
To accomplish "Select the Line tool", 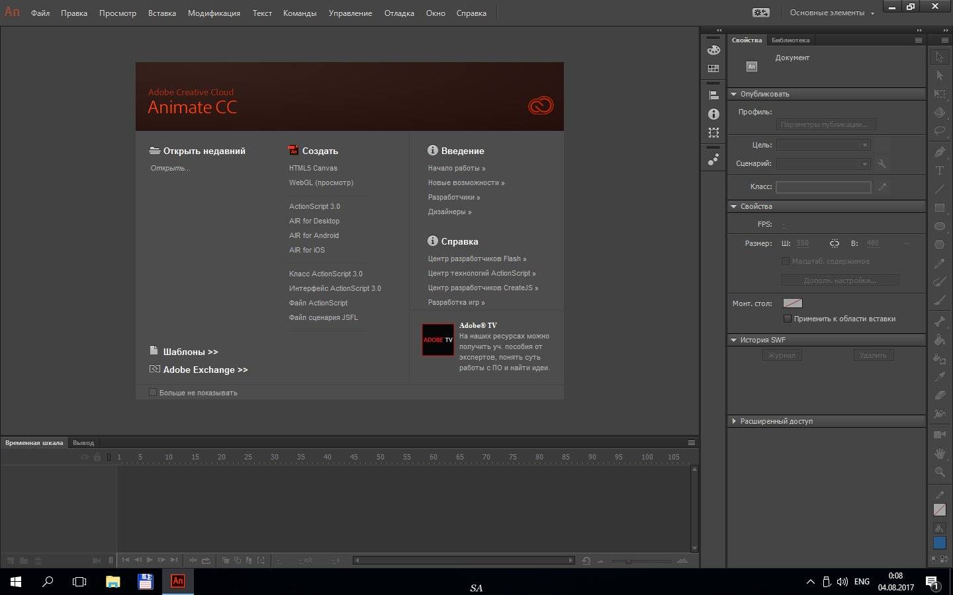I will [x=939, y=189].
